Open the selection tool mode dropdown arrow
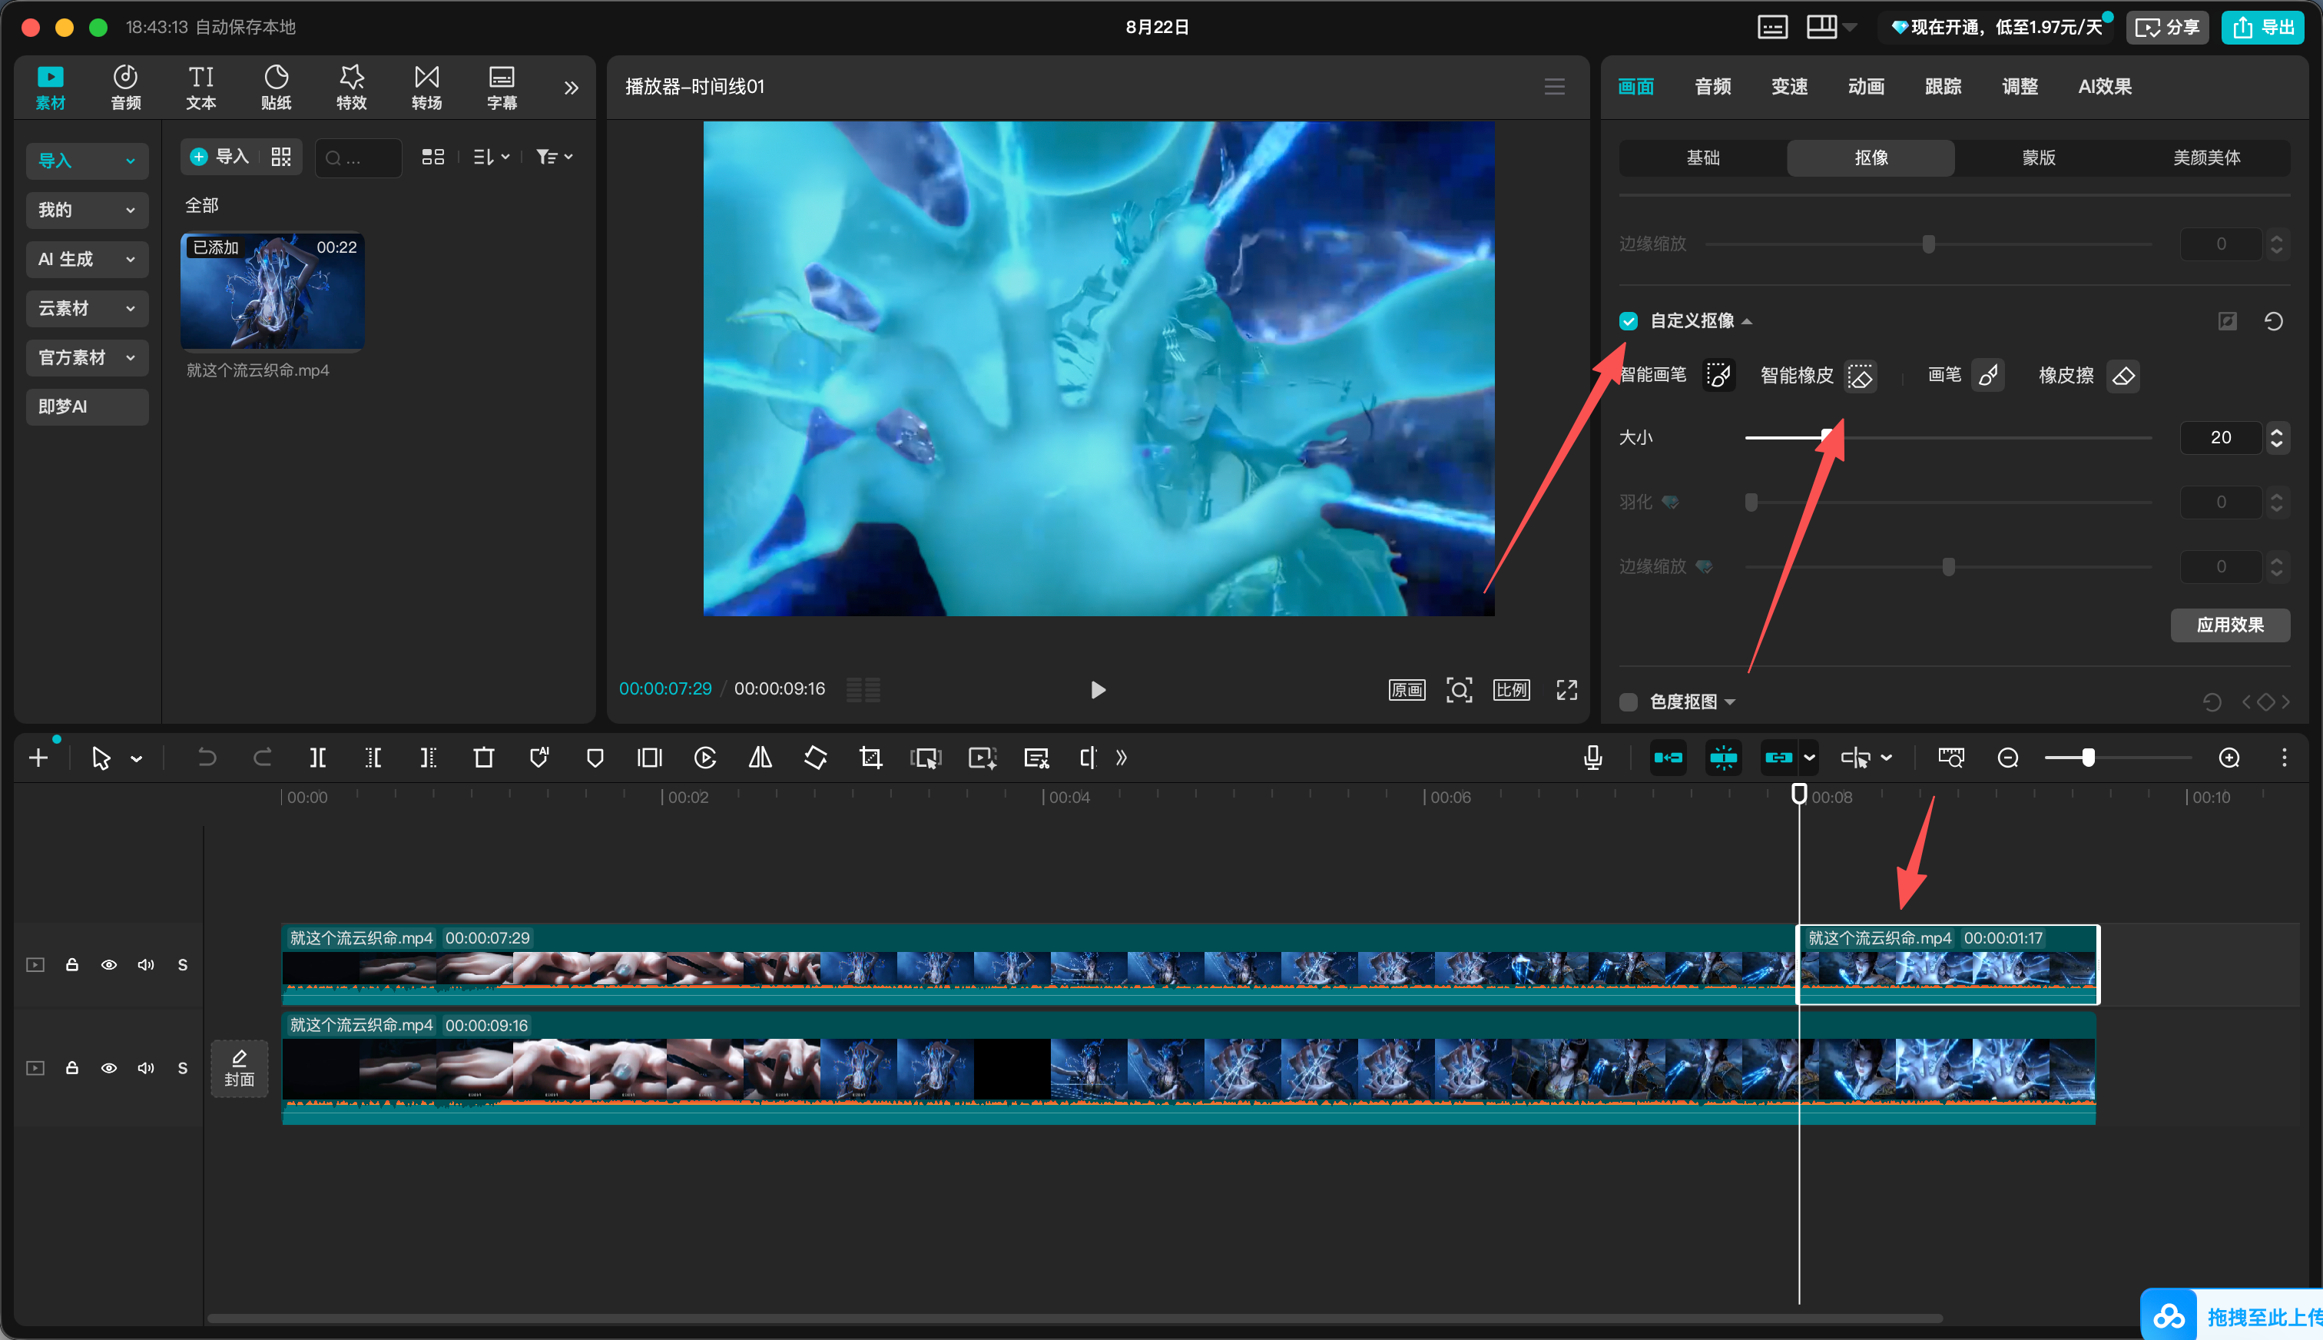Viewport: 2323px width, 1340px height. point(136,758)
